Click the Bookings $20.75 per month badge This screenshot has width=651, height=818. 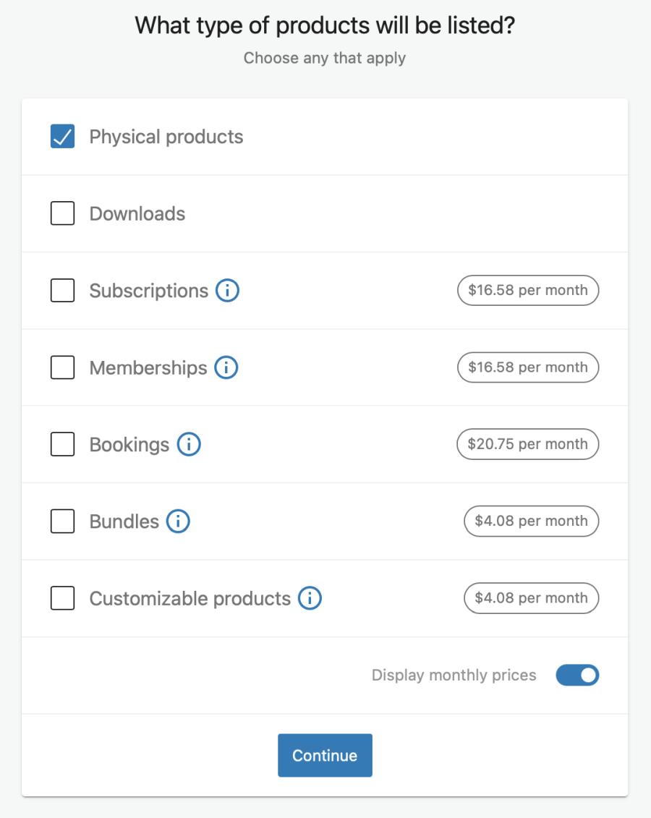pyautogui.click(x=528, y=444)
